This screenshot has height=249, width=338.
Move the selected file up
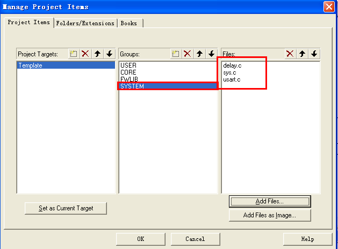click(302, 54)
